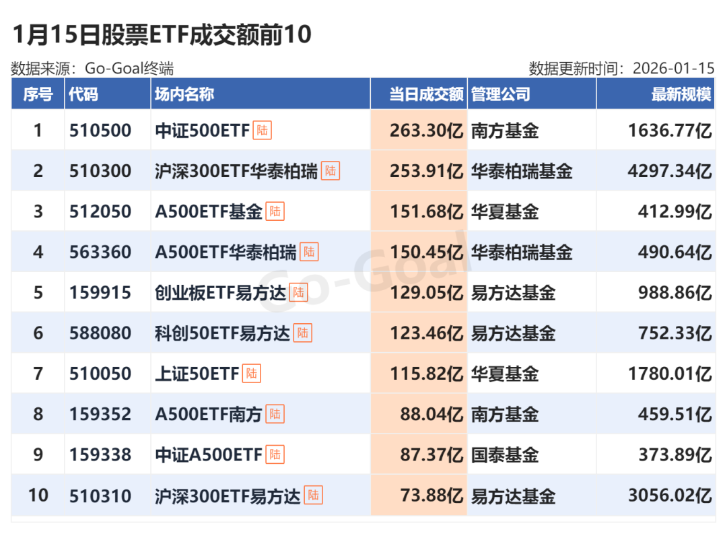This screenshot has height=544, width=727.
Task: Sort by the 最新规模 column header
Action: pyautogui.click(x=656, y=94)
